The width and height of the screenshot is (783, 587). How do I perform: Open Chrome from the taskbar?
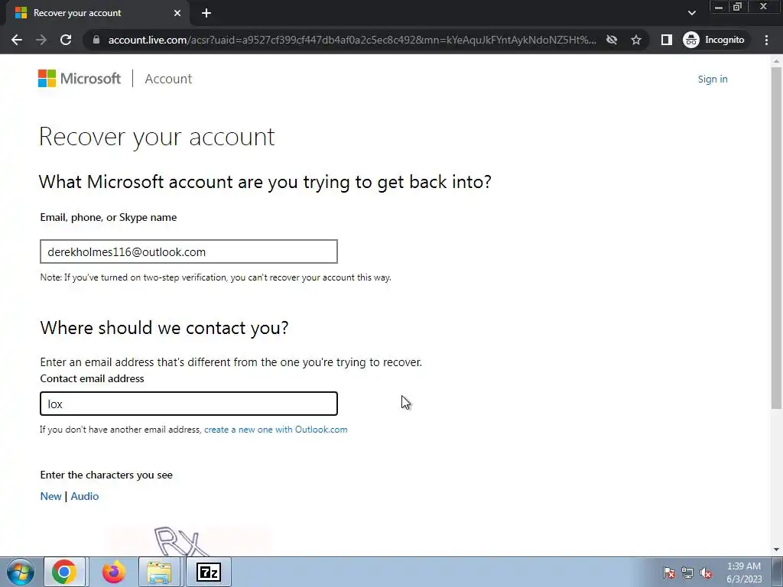[64, 572]
